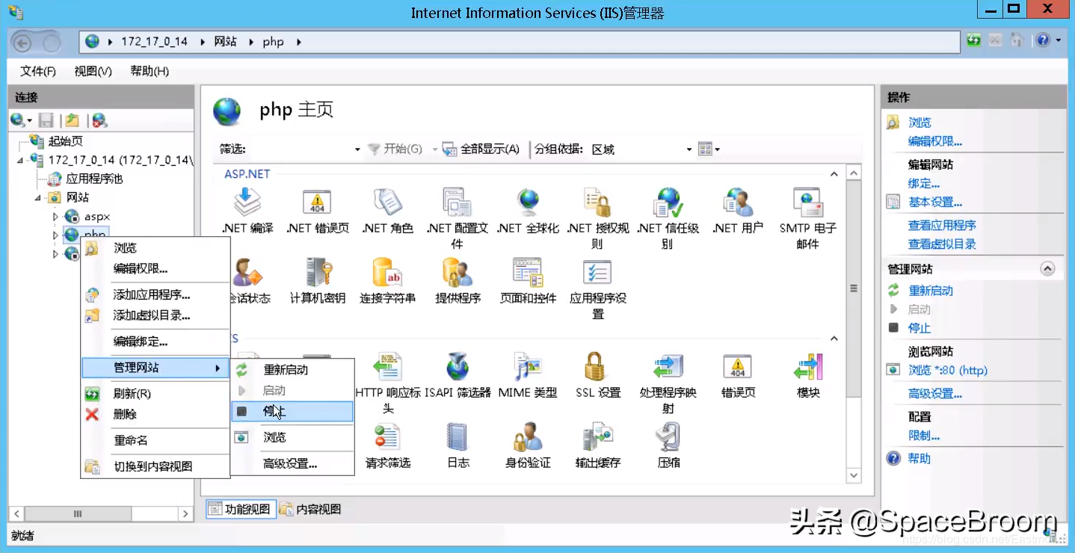The height and width of the screenshot is (553, 1075).
Task: Choose 停止 in the context submenu
Action: (x=292, y=411)
